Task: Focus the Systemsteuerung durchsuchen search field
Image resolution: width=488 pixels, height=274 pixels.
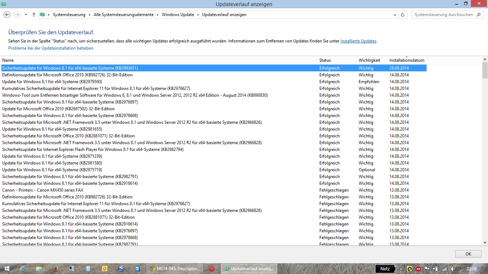Action: tap(443, 15)
